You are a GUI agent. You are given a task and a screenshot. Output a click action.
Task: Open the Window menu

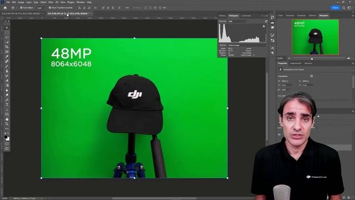pyautogui.click(x=80, y=2)
